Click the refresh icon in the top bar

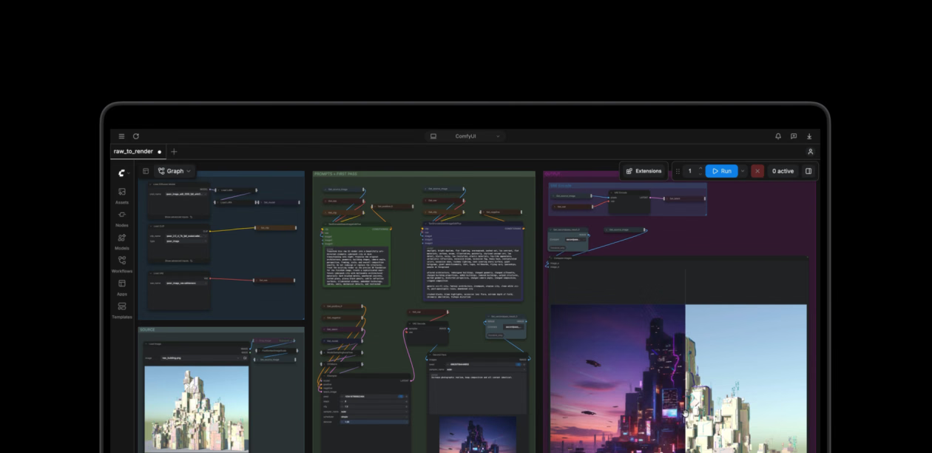click(136, 136)
